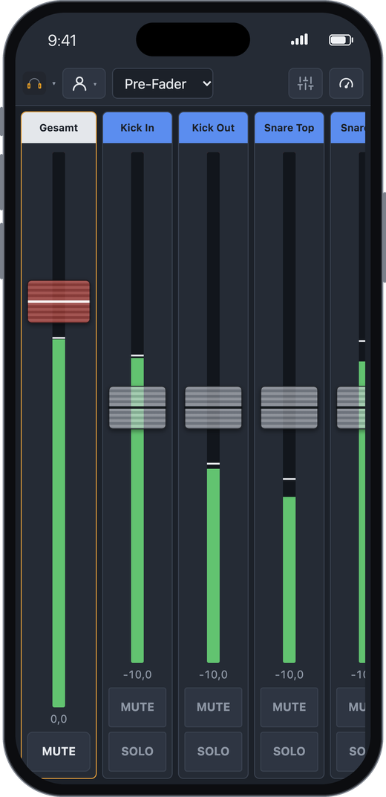Select the Kick Out channel header
The image size is (386, 797).
(x=213, y=128)
